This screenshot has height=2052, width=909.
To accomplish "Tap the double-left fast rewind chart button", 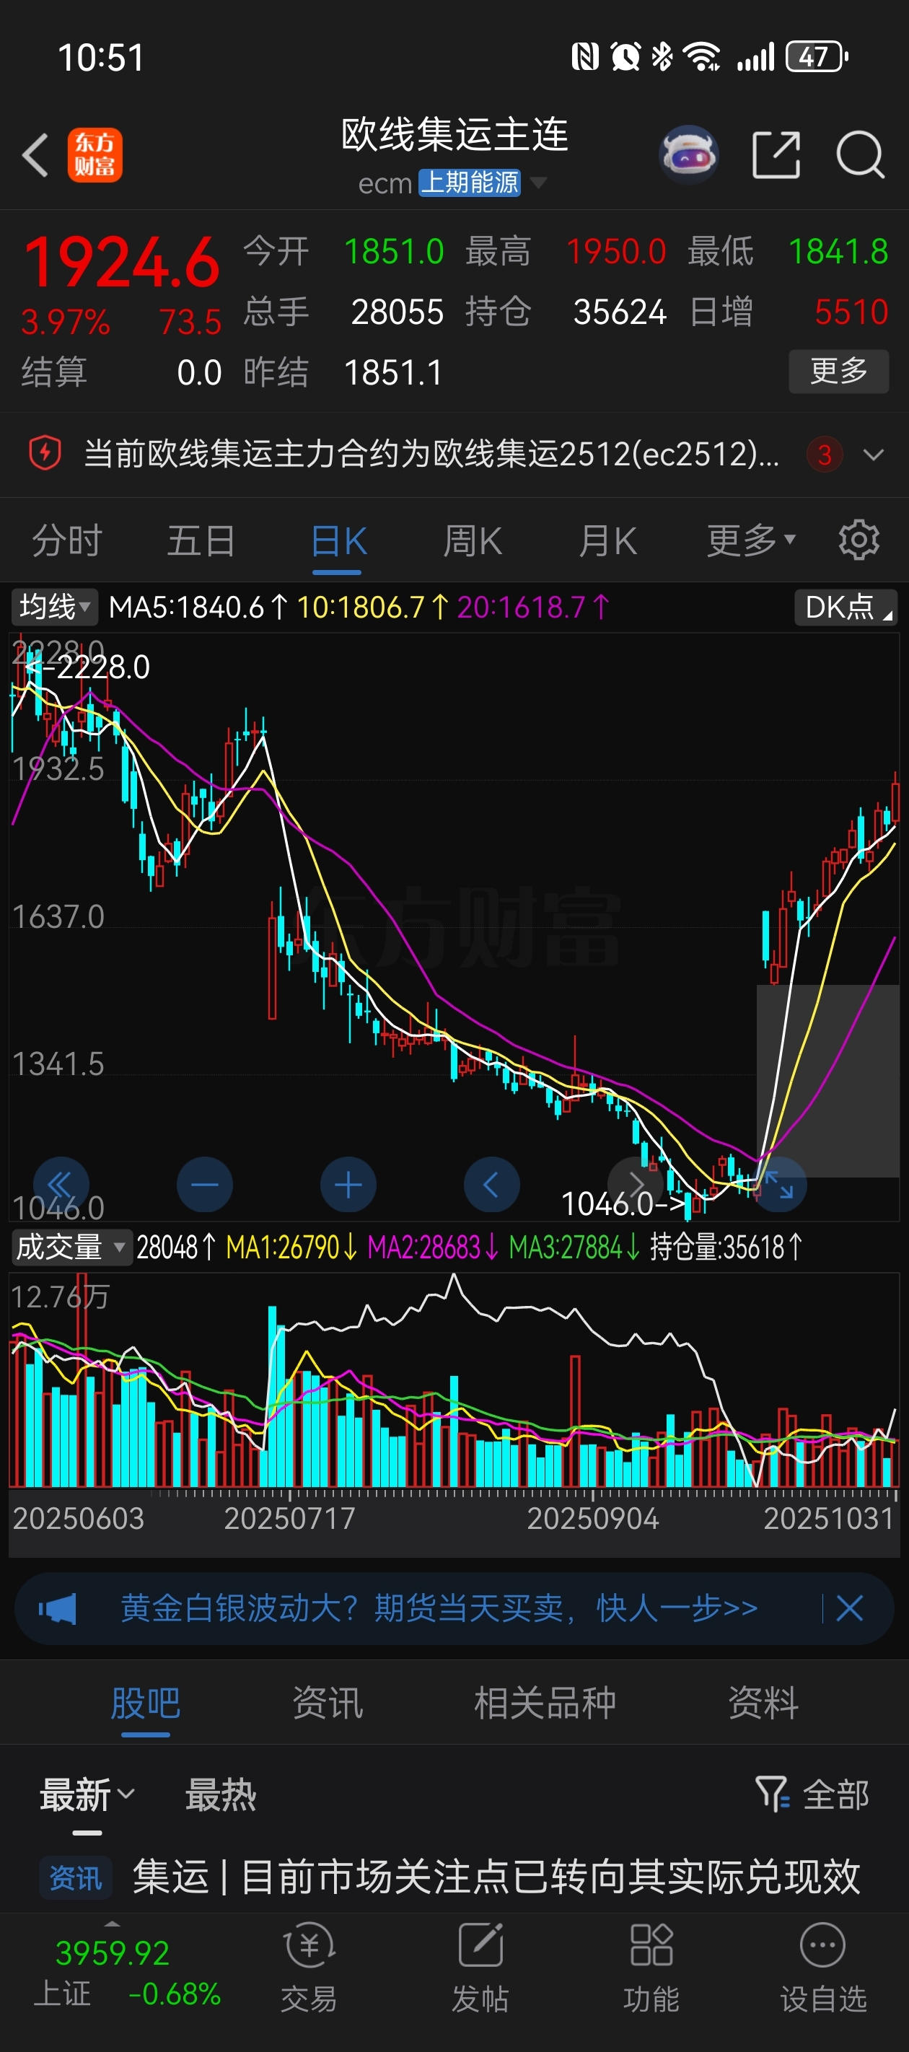I will (x=61, y=1185).
